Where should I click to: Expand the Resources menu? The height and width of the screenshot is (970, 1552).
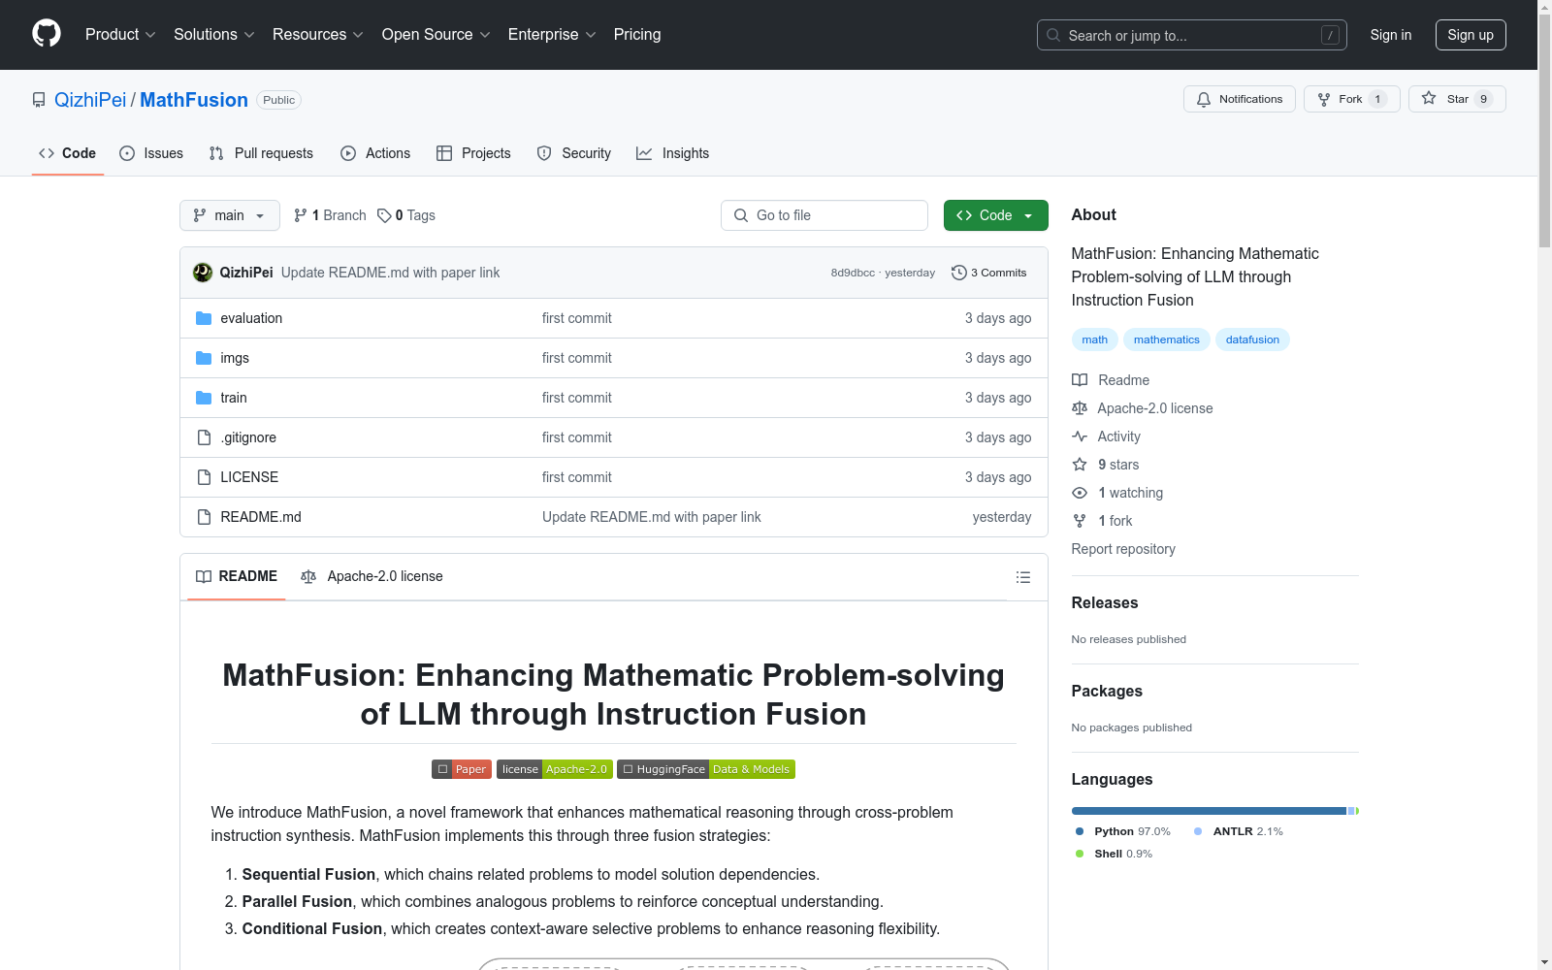[318, 34]
